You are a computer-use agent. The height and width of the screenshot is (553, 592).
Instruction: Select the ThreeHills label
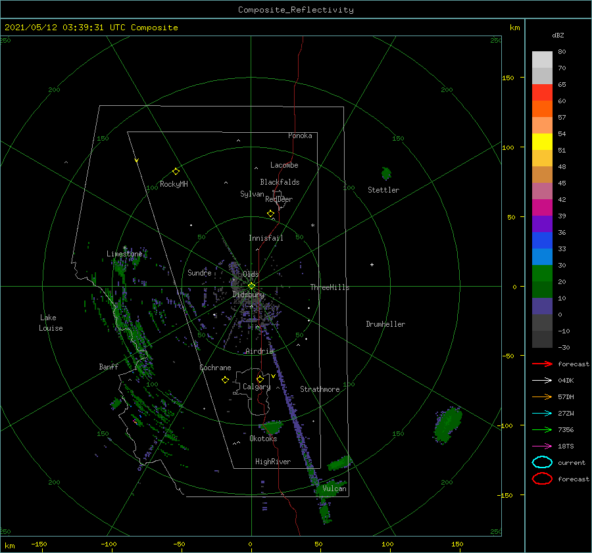[x=330, y=287]
